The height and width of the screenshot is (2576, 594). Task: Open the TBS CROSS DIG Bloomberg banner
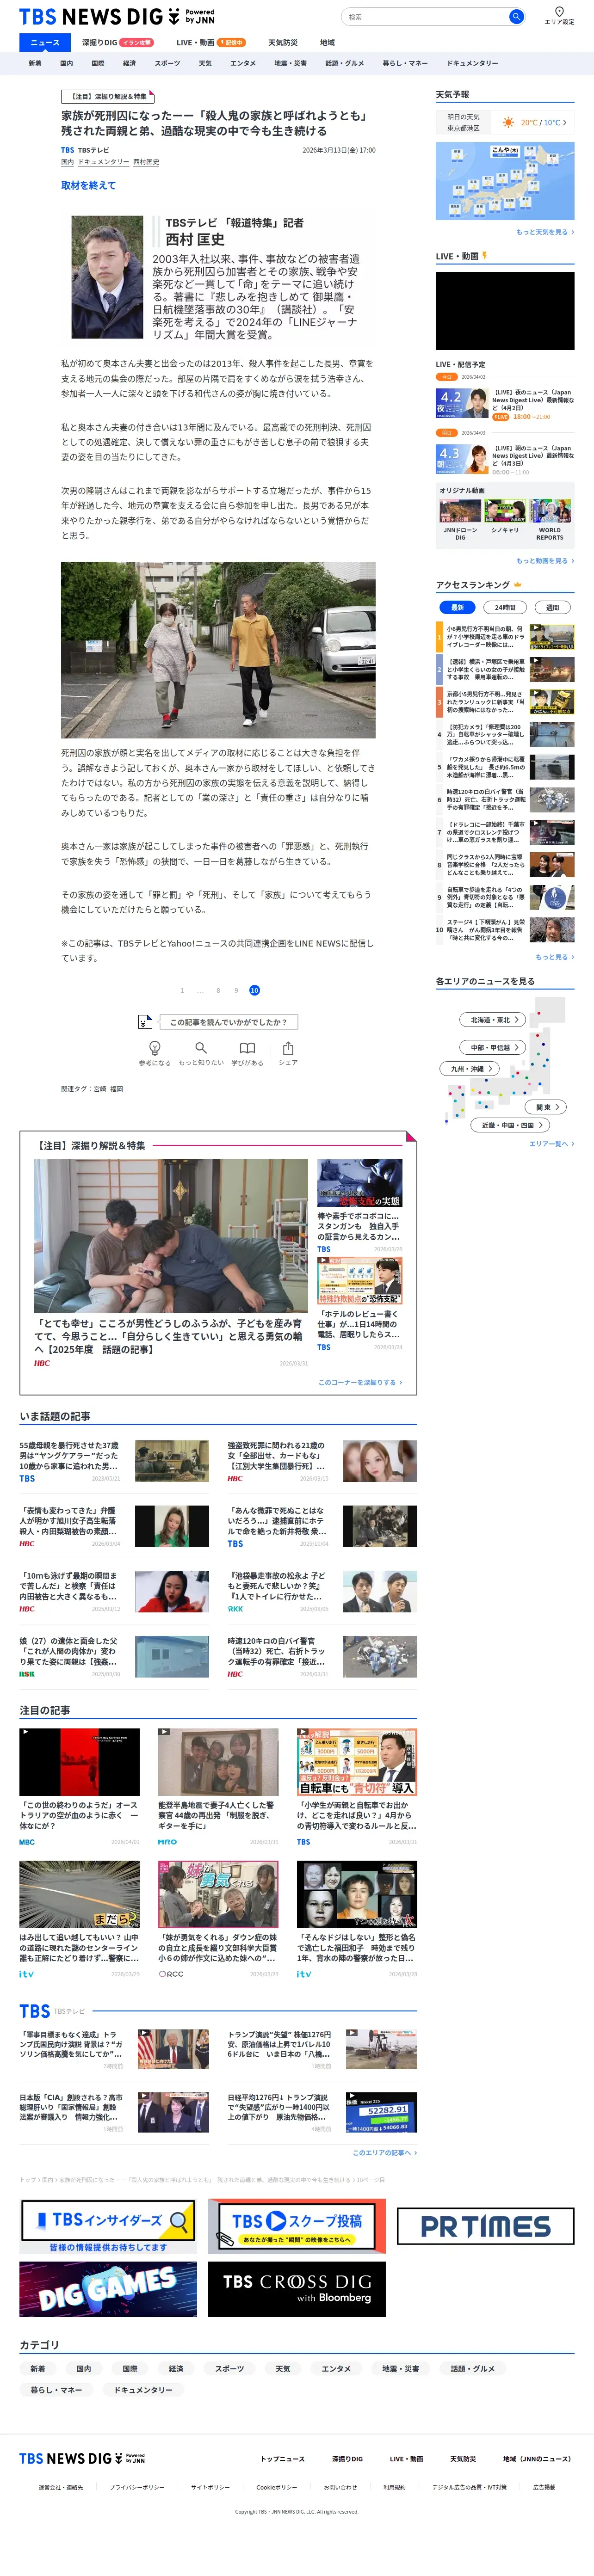297,2289
